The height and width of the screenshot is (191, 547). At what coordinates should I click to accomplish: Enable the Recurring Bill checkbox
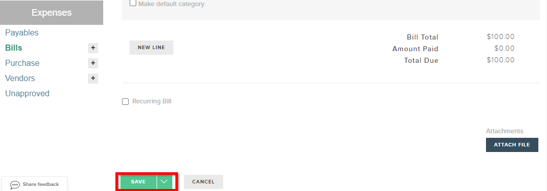tap(125, 102)
